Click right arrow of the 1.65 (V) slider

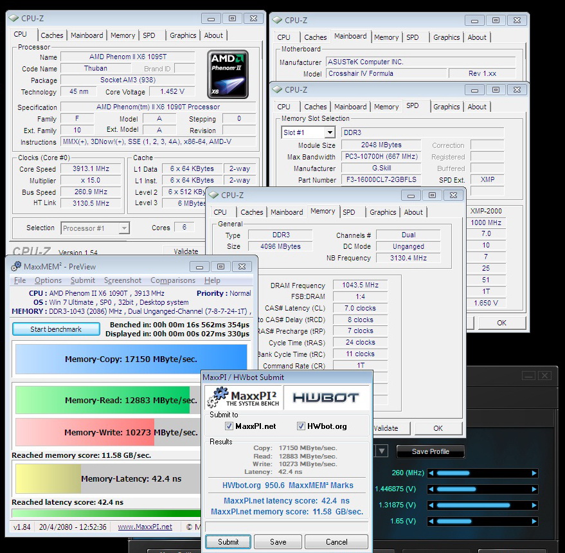tap(534, 521)
